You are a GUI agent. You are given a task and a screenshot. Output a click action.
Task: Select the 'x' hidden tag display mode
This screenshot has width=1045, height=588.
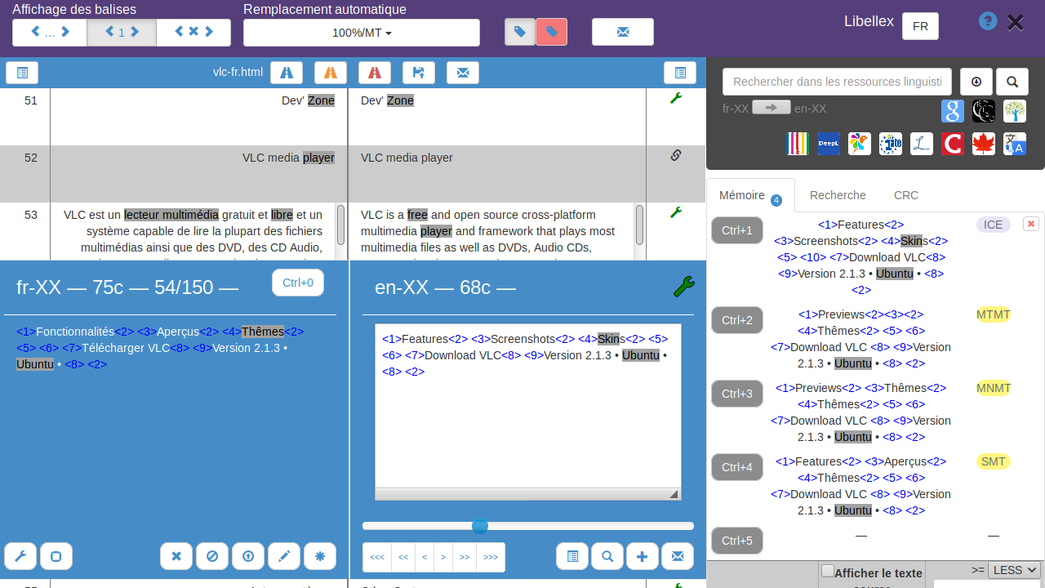[193, 32]
